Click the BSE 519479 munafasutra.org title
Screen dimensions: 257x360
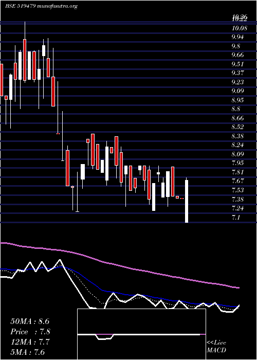pos(41,6)
